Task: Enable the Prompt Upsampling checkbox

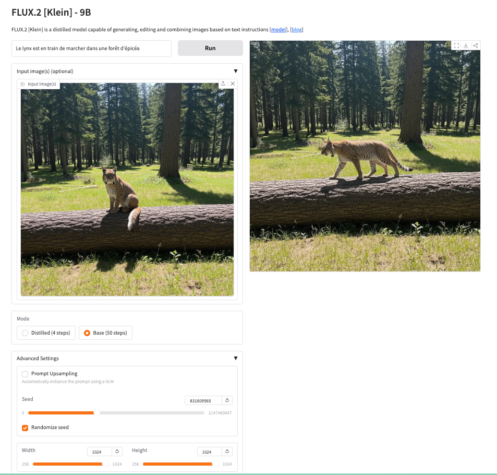Action: coord(25,374)
